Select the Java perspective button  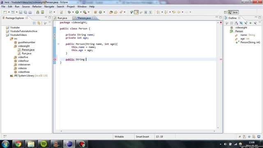[x=233, y=12]
